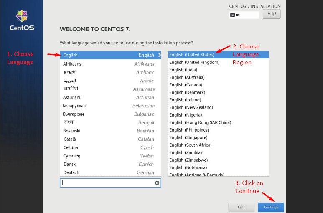Click the arrow chevron on the English row
Image resolution: width=323 pixels, height=213 pixels.
point(159,55)
